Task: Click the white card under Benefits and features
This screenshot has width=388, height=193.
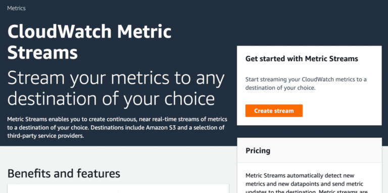Action: pyautogui.click(x=118, y=188)
